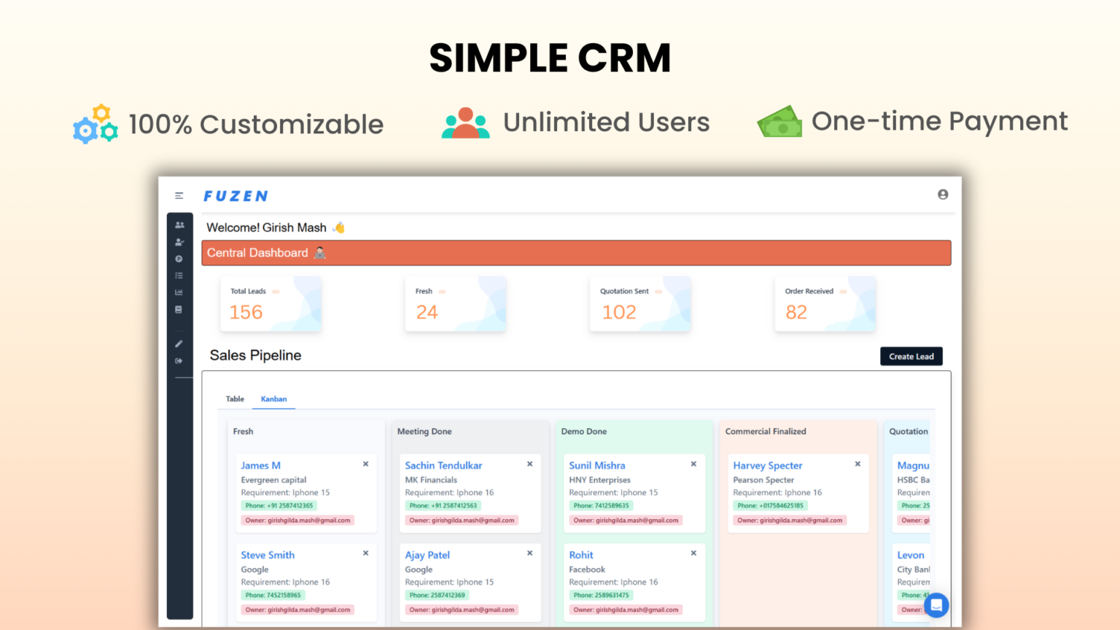Click the Order Received 82 card
This screenshot has height=630, width=1120.
coord(825,305)
